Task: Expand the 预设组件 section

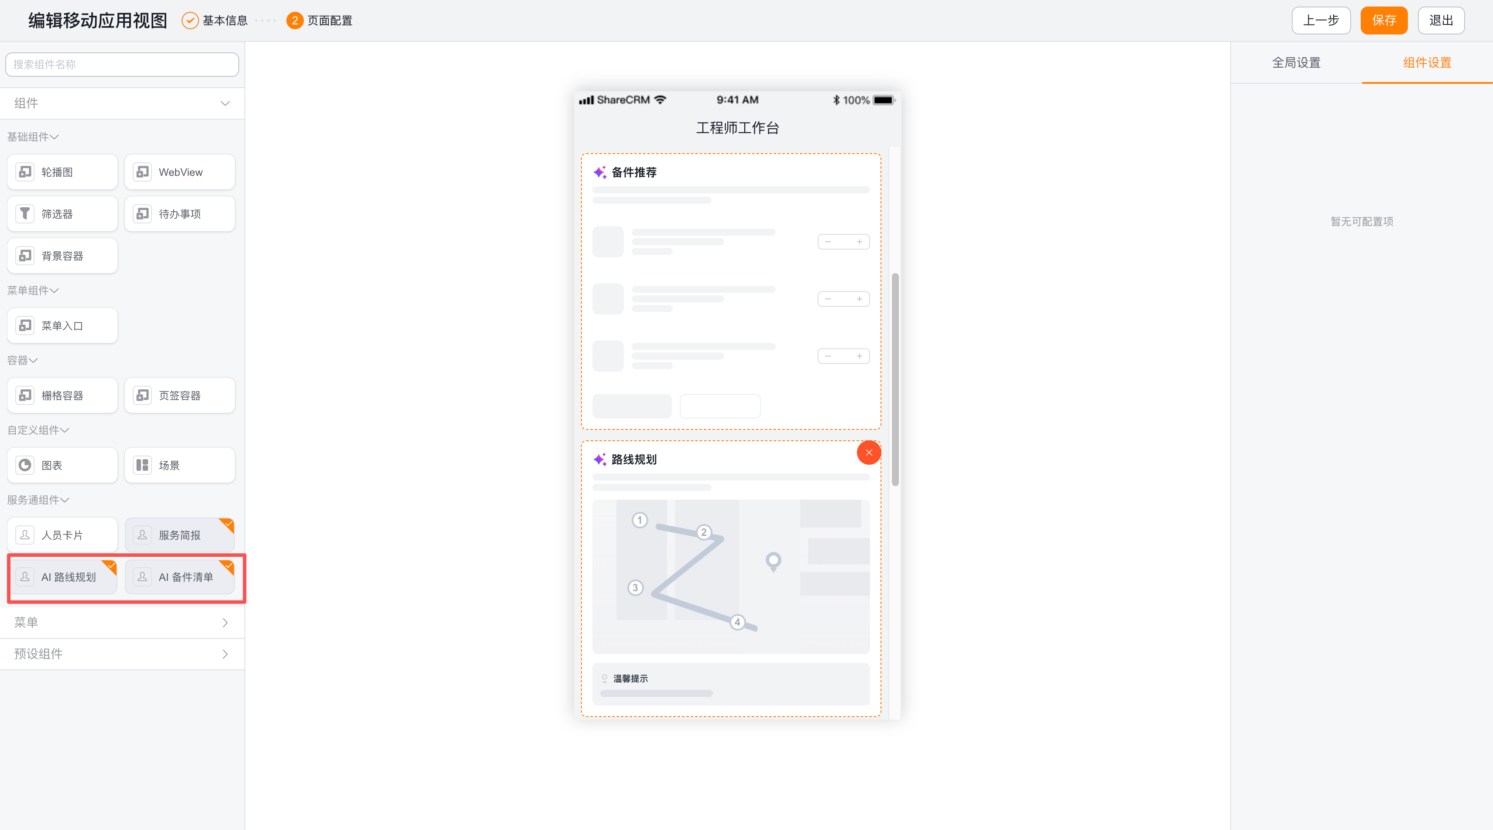Action: pyautogui.click(x=122, y=654)
